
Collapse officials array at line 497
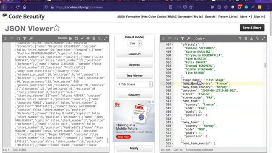(172, 45)
